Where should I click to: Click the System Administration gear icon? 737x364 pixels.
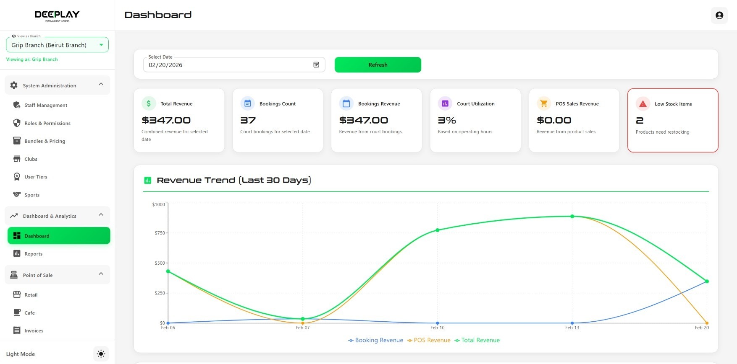(x=14, y=85)
